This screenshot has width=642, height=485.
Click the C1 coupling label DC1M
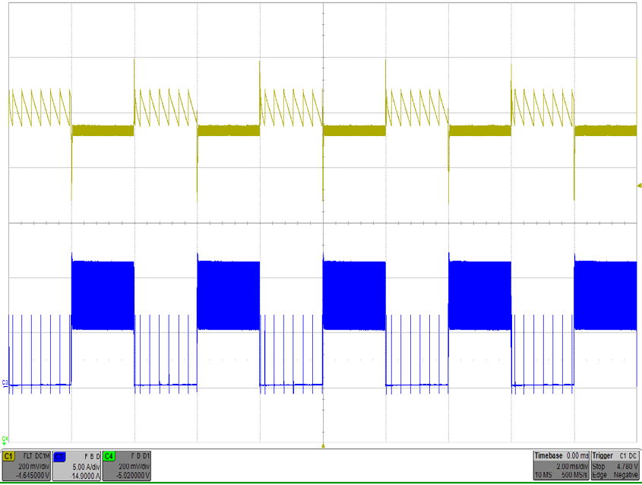43,456
